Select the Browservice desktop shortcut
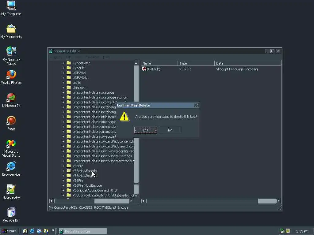This screenshot has height=235, width=314. (x=11, y=169)
